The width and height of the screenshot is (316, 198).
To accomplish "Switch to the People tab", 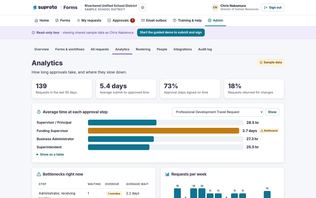I will [x=162, y=49].
